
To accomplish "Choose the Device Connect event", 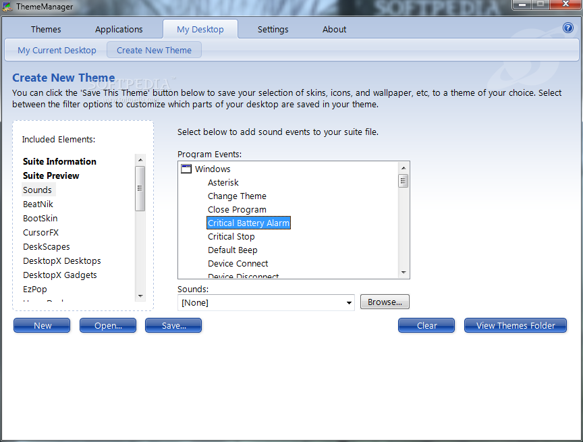I will (x=238, y=263).
